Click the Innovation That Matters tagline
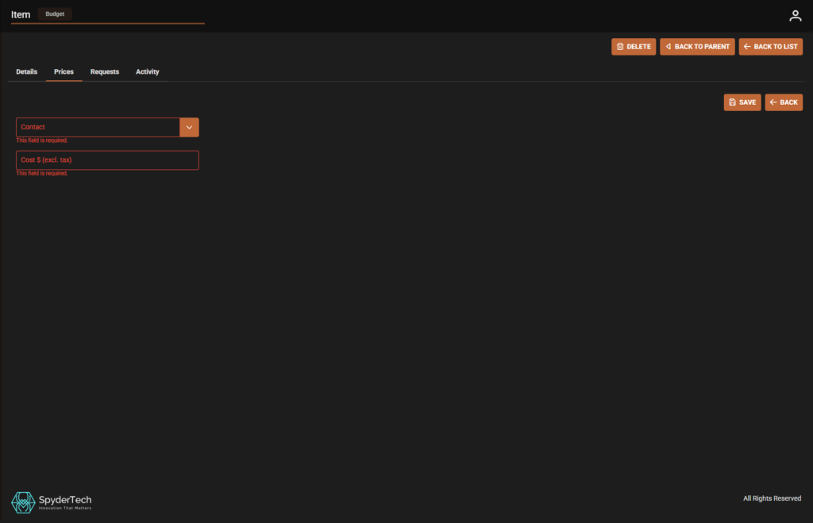The height and width of the screenshot is (523, 813). (65, 508)
